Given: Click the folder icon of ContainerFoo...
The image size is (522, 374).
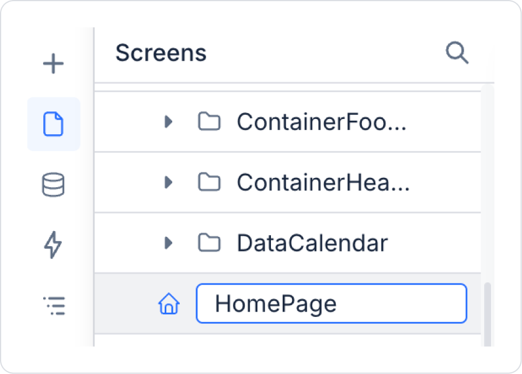Looking at the screenshot, I should [x=209, y=122].
